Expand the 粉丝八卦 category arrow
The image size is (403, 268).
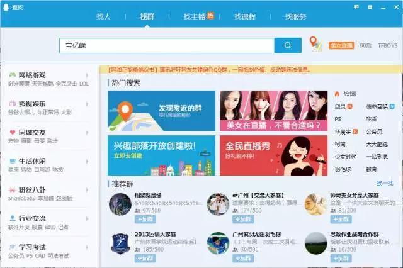87,190
